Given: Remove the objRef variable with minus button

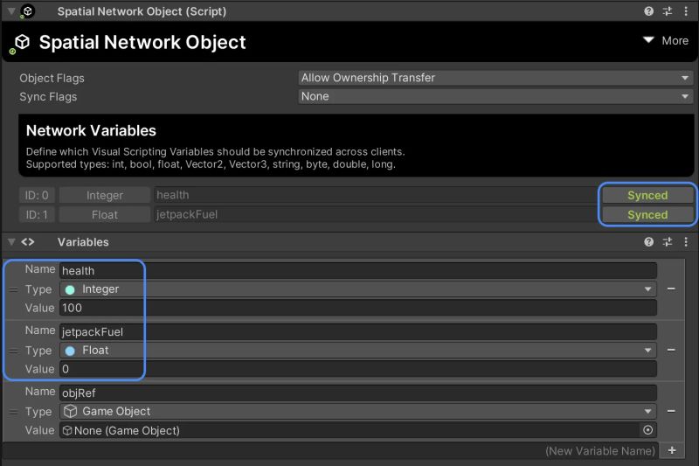Looking at the screenshot, I should pyautogui.click(x=671, y=411).
